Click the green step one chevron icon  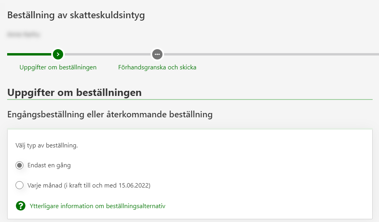[x=58, y=54]
